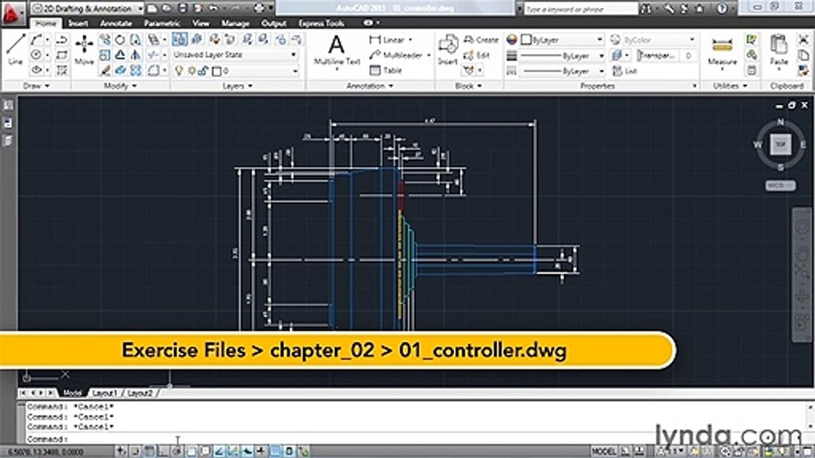Switch to the View ribbon tab
Screen dimensions: 815x458
(201, 23)
